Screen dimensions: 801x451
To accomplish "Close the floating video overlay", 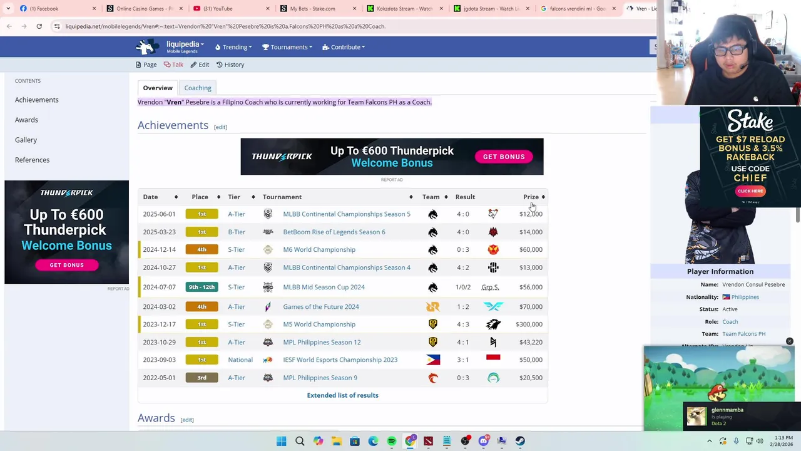I will [x=790, y=341].
